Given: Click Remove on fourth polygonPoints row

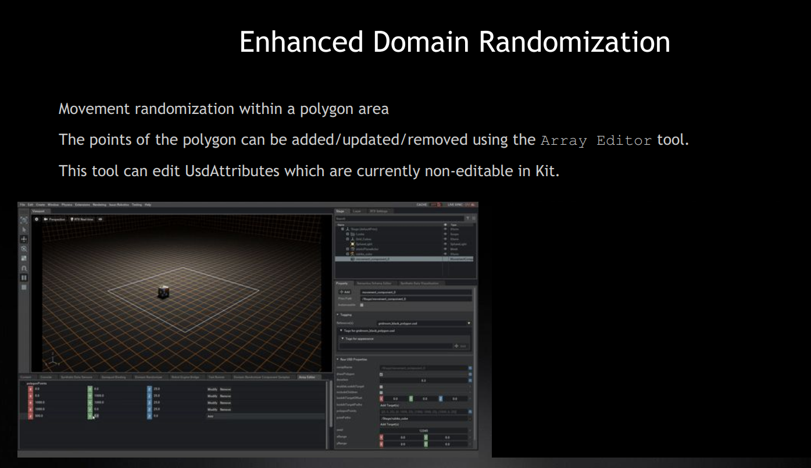Looking at the screenshot, I should point(225,409).
